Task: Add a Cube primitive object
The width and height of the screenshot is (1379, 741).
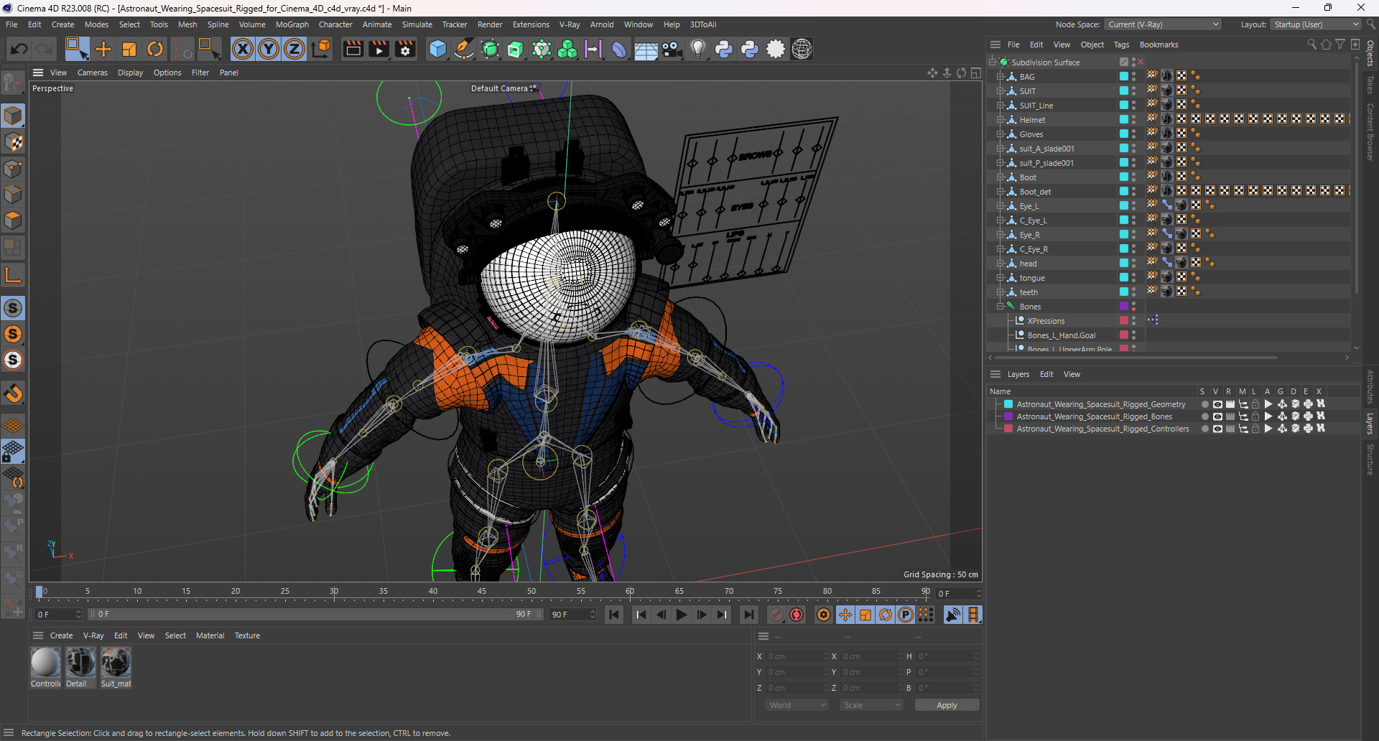Action: pyautogui.click(x=437, y=49)
